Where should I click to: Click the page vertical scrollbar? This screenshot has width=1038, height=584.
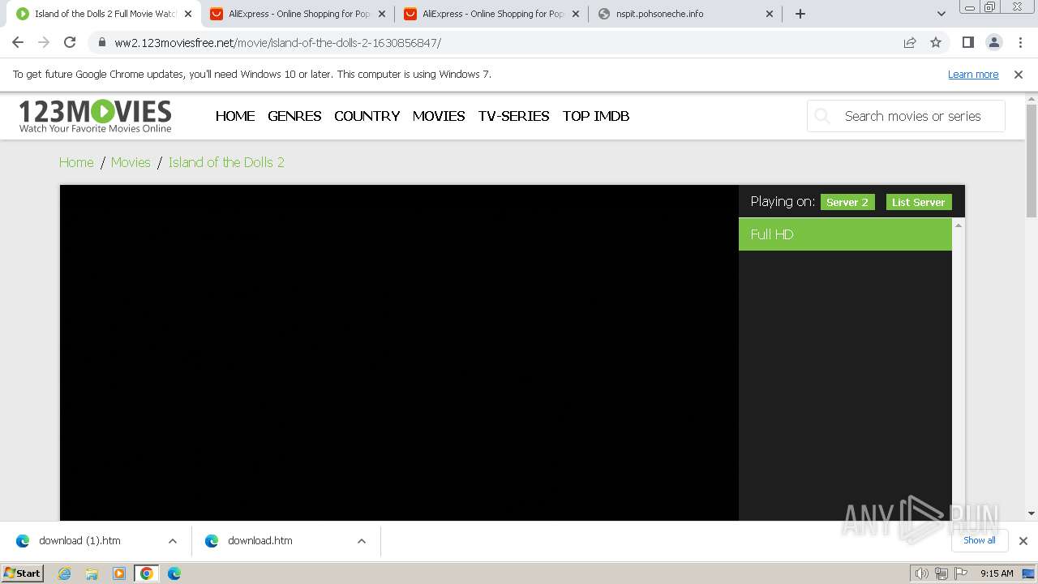pos(1032,160)
